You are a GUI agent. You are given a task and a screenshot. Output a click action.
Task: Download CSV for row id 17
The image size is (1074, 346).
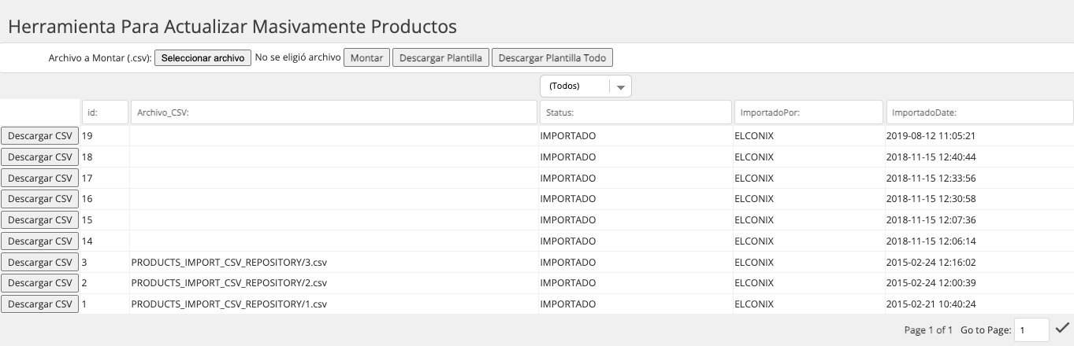tap(39, 178)
